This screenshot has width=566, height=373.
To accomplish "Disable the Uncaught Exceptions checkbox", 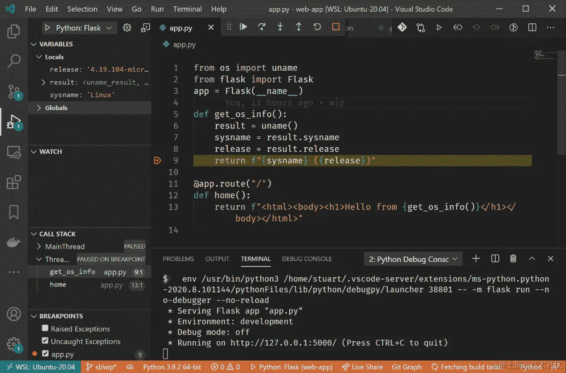I will tap(45, 341).
